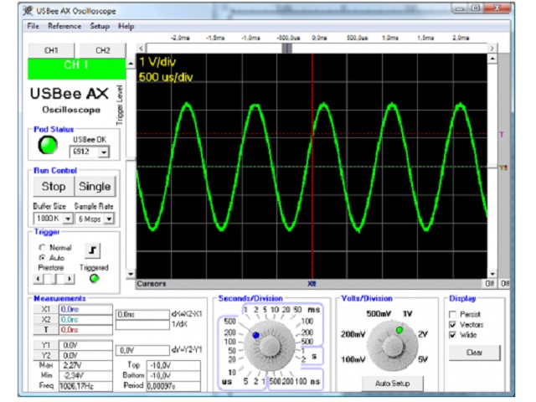This screenshot has width=536, height=402.
Task: Click the trigger level slider handle
Action: click(x=131, y=160)
